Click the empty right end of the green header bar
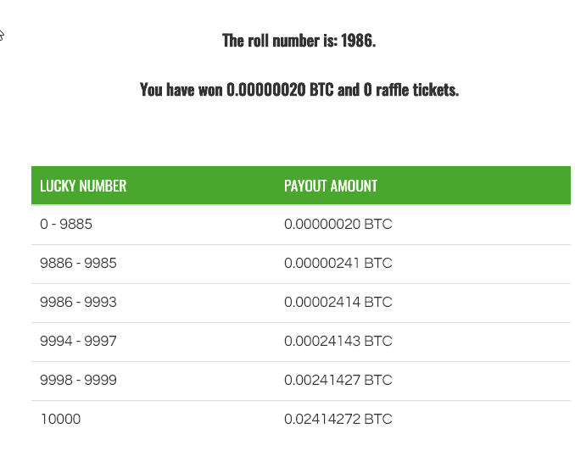Screen dimensions: 575x451 (x=509, y=186)
